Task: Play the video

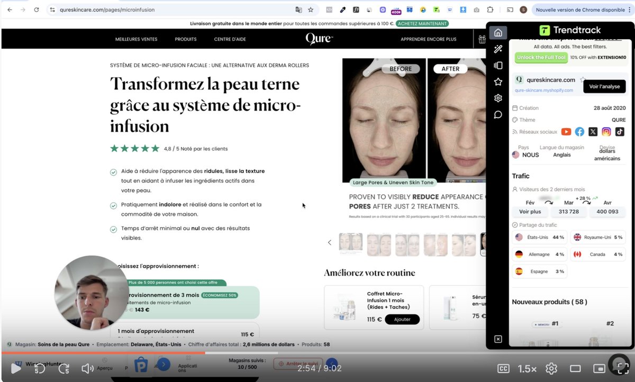Action: coord(16,368)
